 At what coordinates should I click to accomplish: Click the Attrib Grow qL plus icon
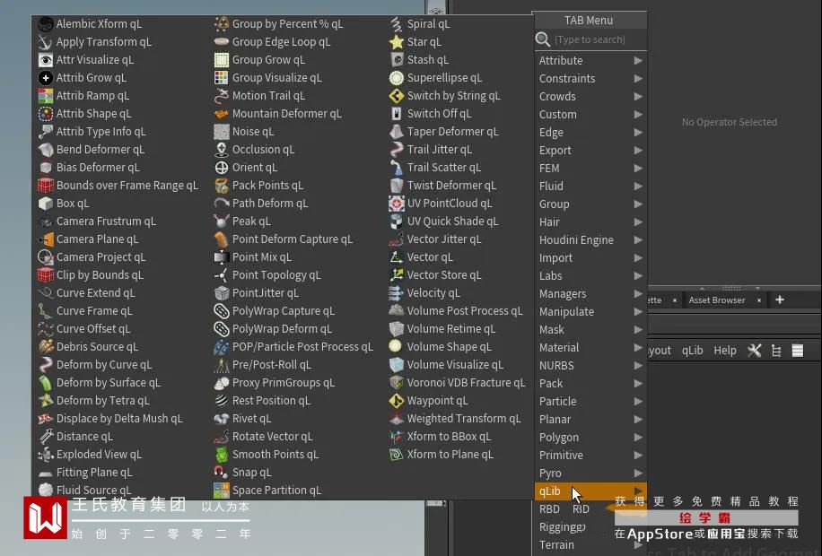[x=46, y=78]
